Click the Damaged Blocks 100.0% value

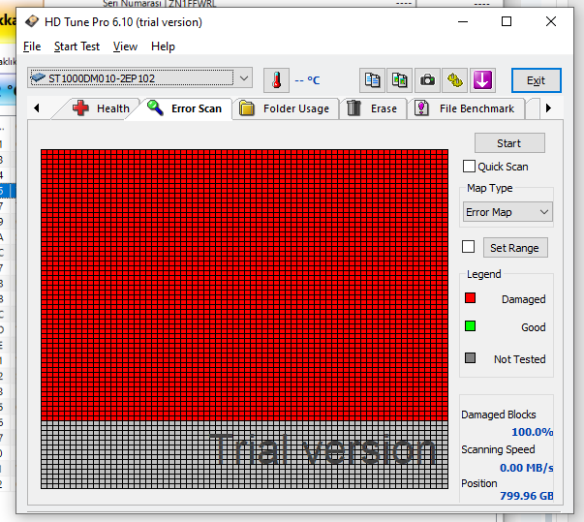(x=533, y=432)
